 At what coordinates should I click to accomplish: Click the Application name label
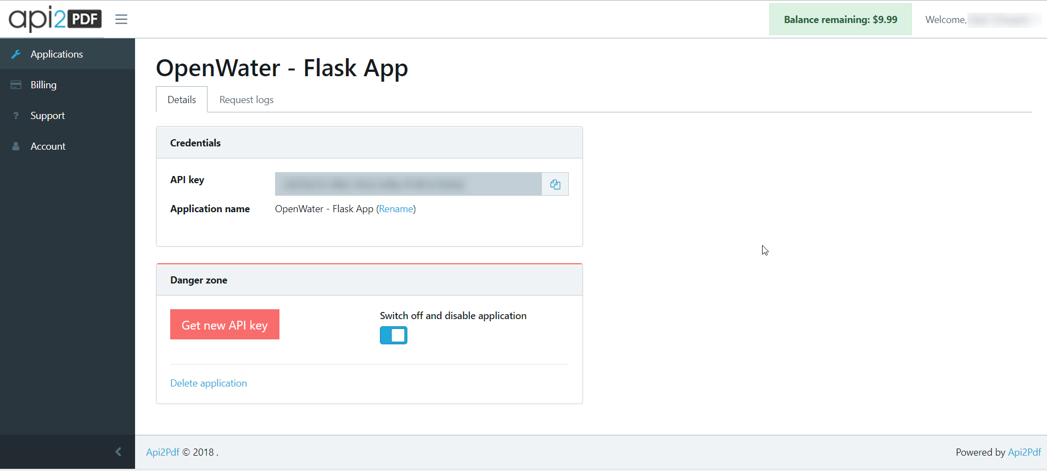coord(210,209)
